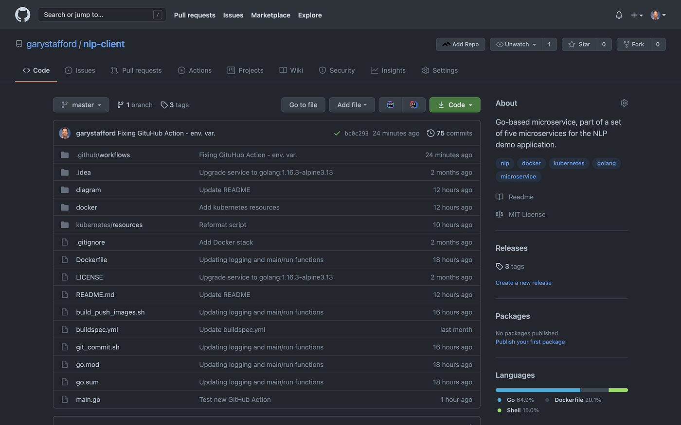Click the GoLand IDE icon button
Screen dimensions: 681x425
click(391, 105)
